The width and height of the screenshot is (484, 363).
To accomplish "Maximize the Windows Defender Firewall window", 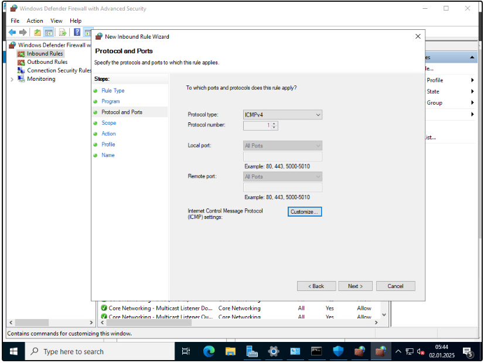I will [446, 8].
